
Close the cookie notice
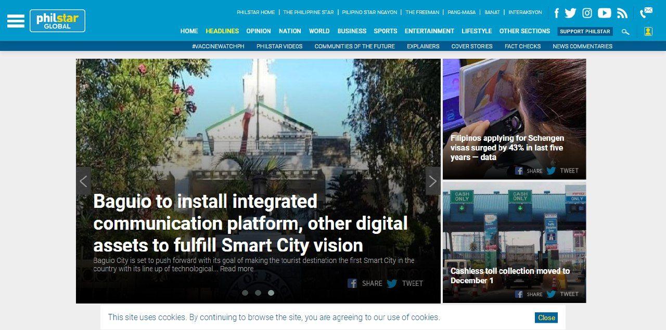point(546,318)
